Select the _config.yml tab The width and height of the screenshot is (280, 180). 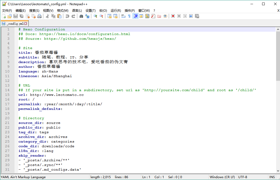15,24
